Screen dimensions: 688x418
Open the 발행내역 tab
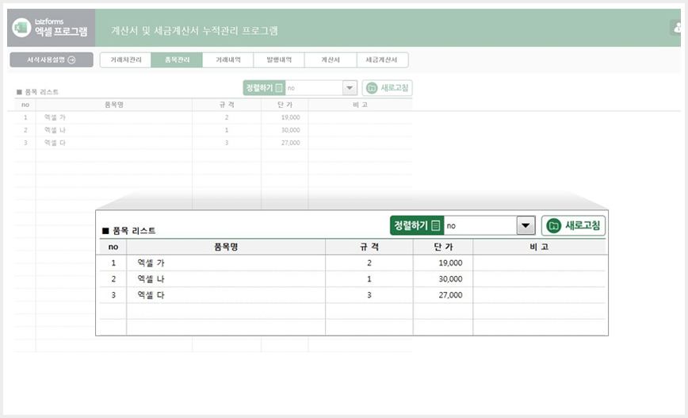coord(279,59)
